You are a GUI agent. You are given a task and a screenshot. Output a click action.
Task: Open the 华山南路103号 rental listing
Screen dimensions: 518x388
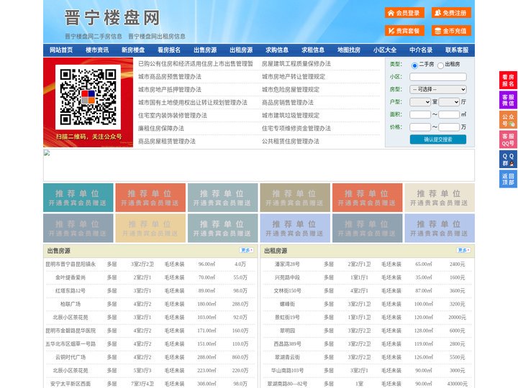coord(287,370)
